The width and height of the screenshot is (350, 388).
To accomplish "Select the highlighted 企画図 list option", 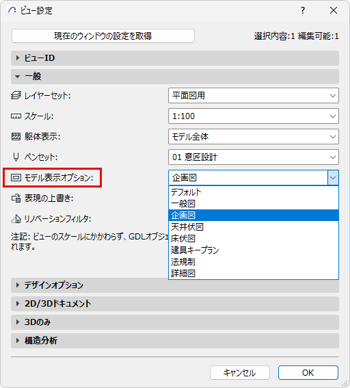I will (x=254, y=216).
